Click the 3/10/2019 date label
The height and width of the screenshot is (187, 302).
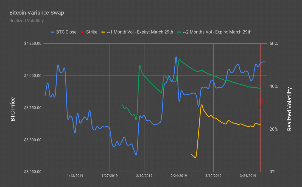213,176
